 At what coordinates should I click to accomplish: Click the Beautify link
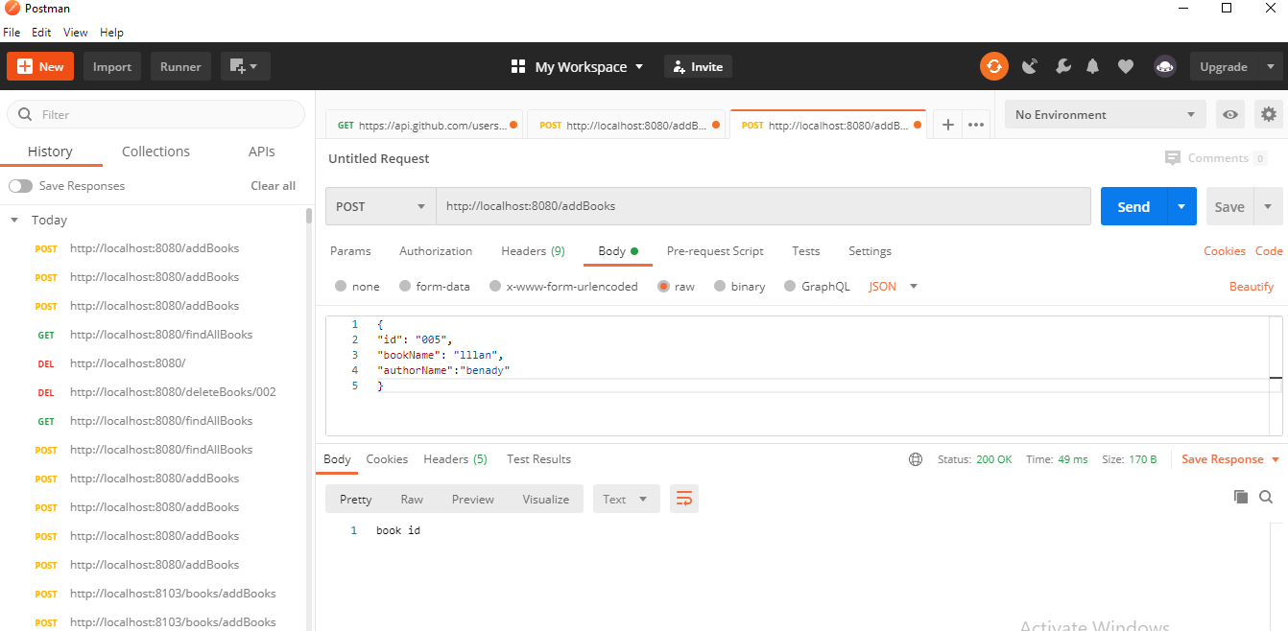point(1252,287)
